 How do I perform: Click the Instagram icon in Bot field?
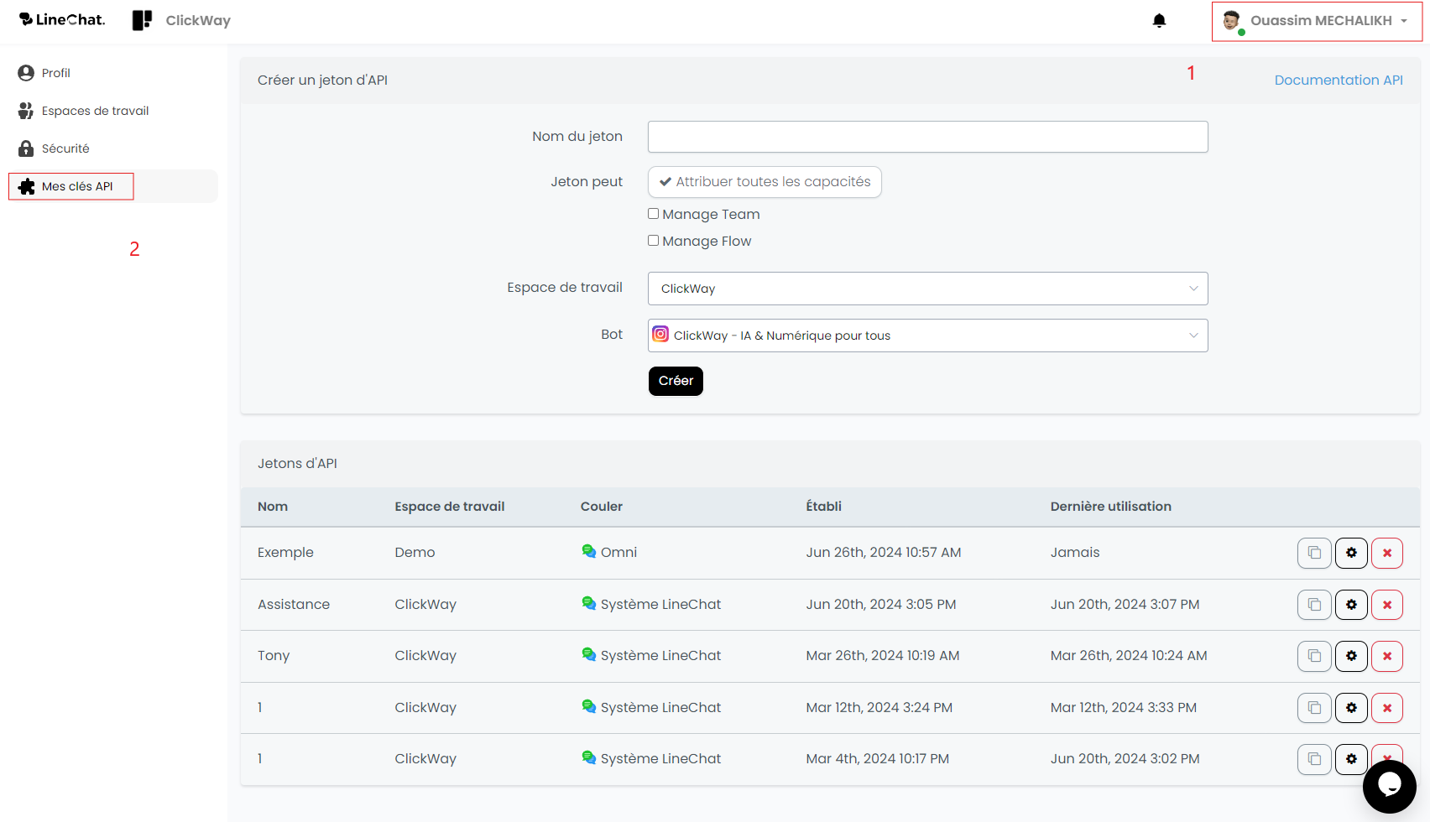(660, 334)
